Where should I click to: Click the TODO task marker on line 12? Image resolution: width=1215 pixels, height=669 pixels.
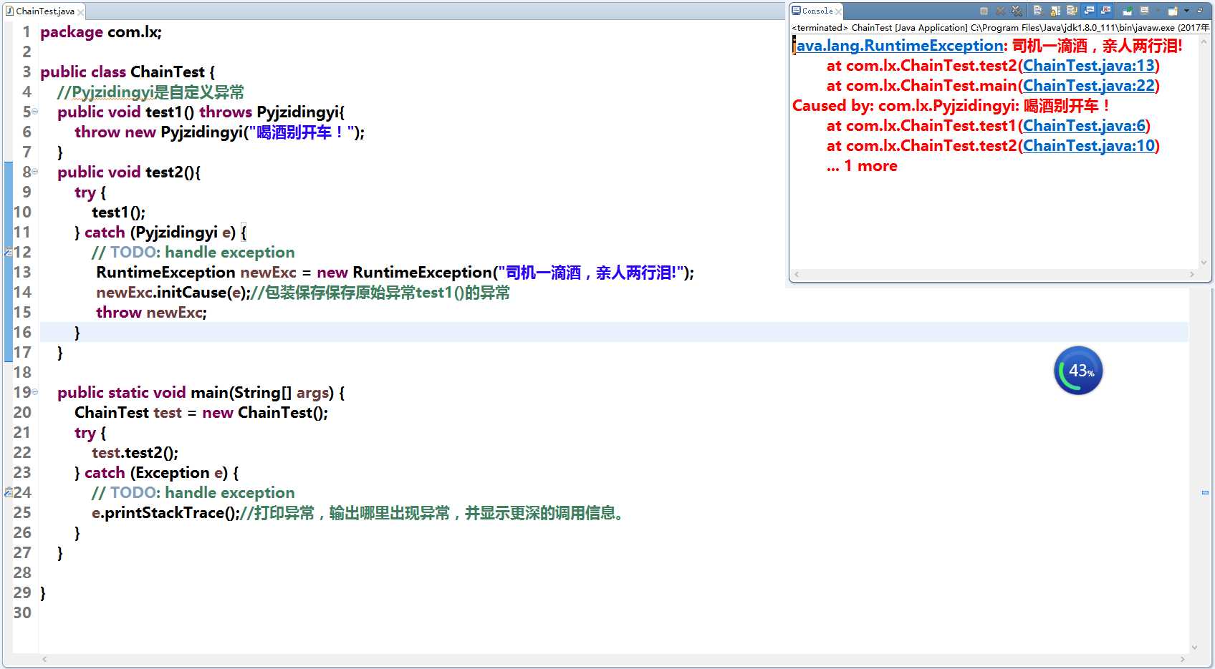pos(8,252)
